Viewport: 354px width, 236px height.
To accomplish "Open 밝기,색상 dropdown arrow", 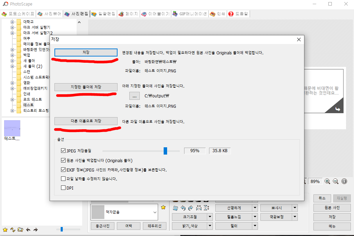I will (210, 226).
